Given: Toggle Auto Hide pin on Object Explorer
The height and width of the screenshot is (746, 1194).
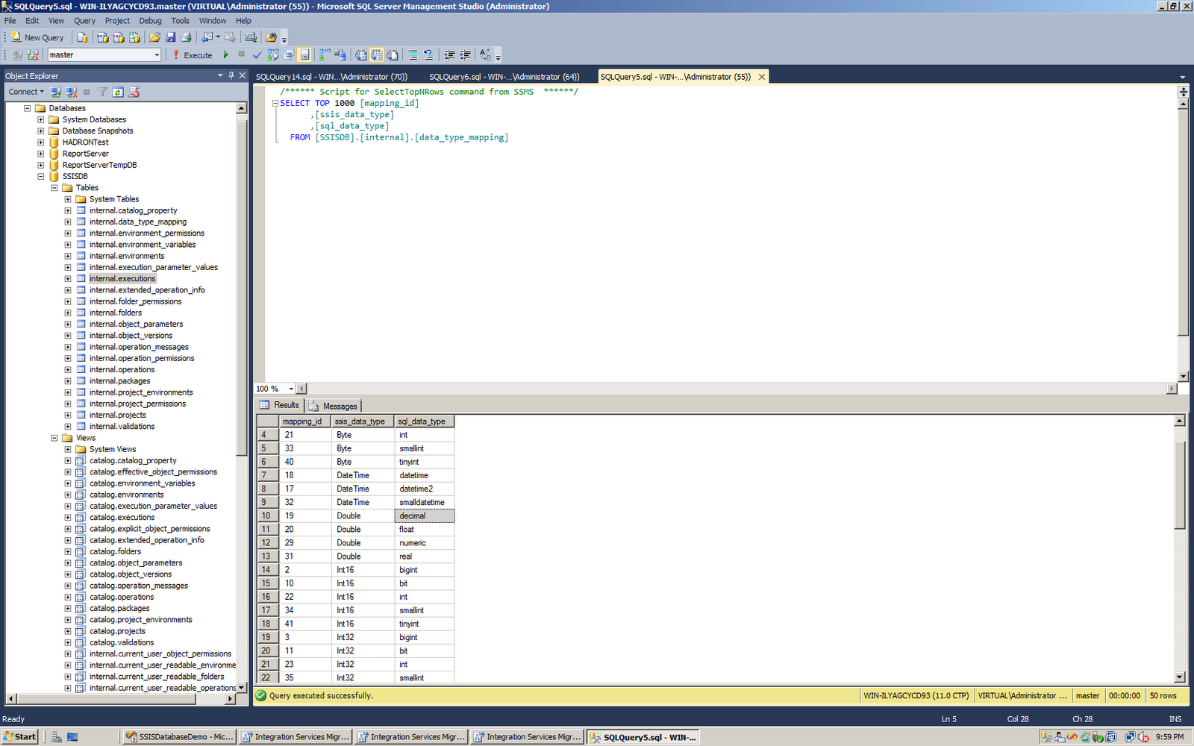Looking at the screenshot, I should [x=231, y=75].
